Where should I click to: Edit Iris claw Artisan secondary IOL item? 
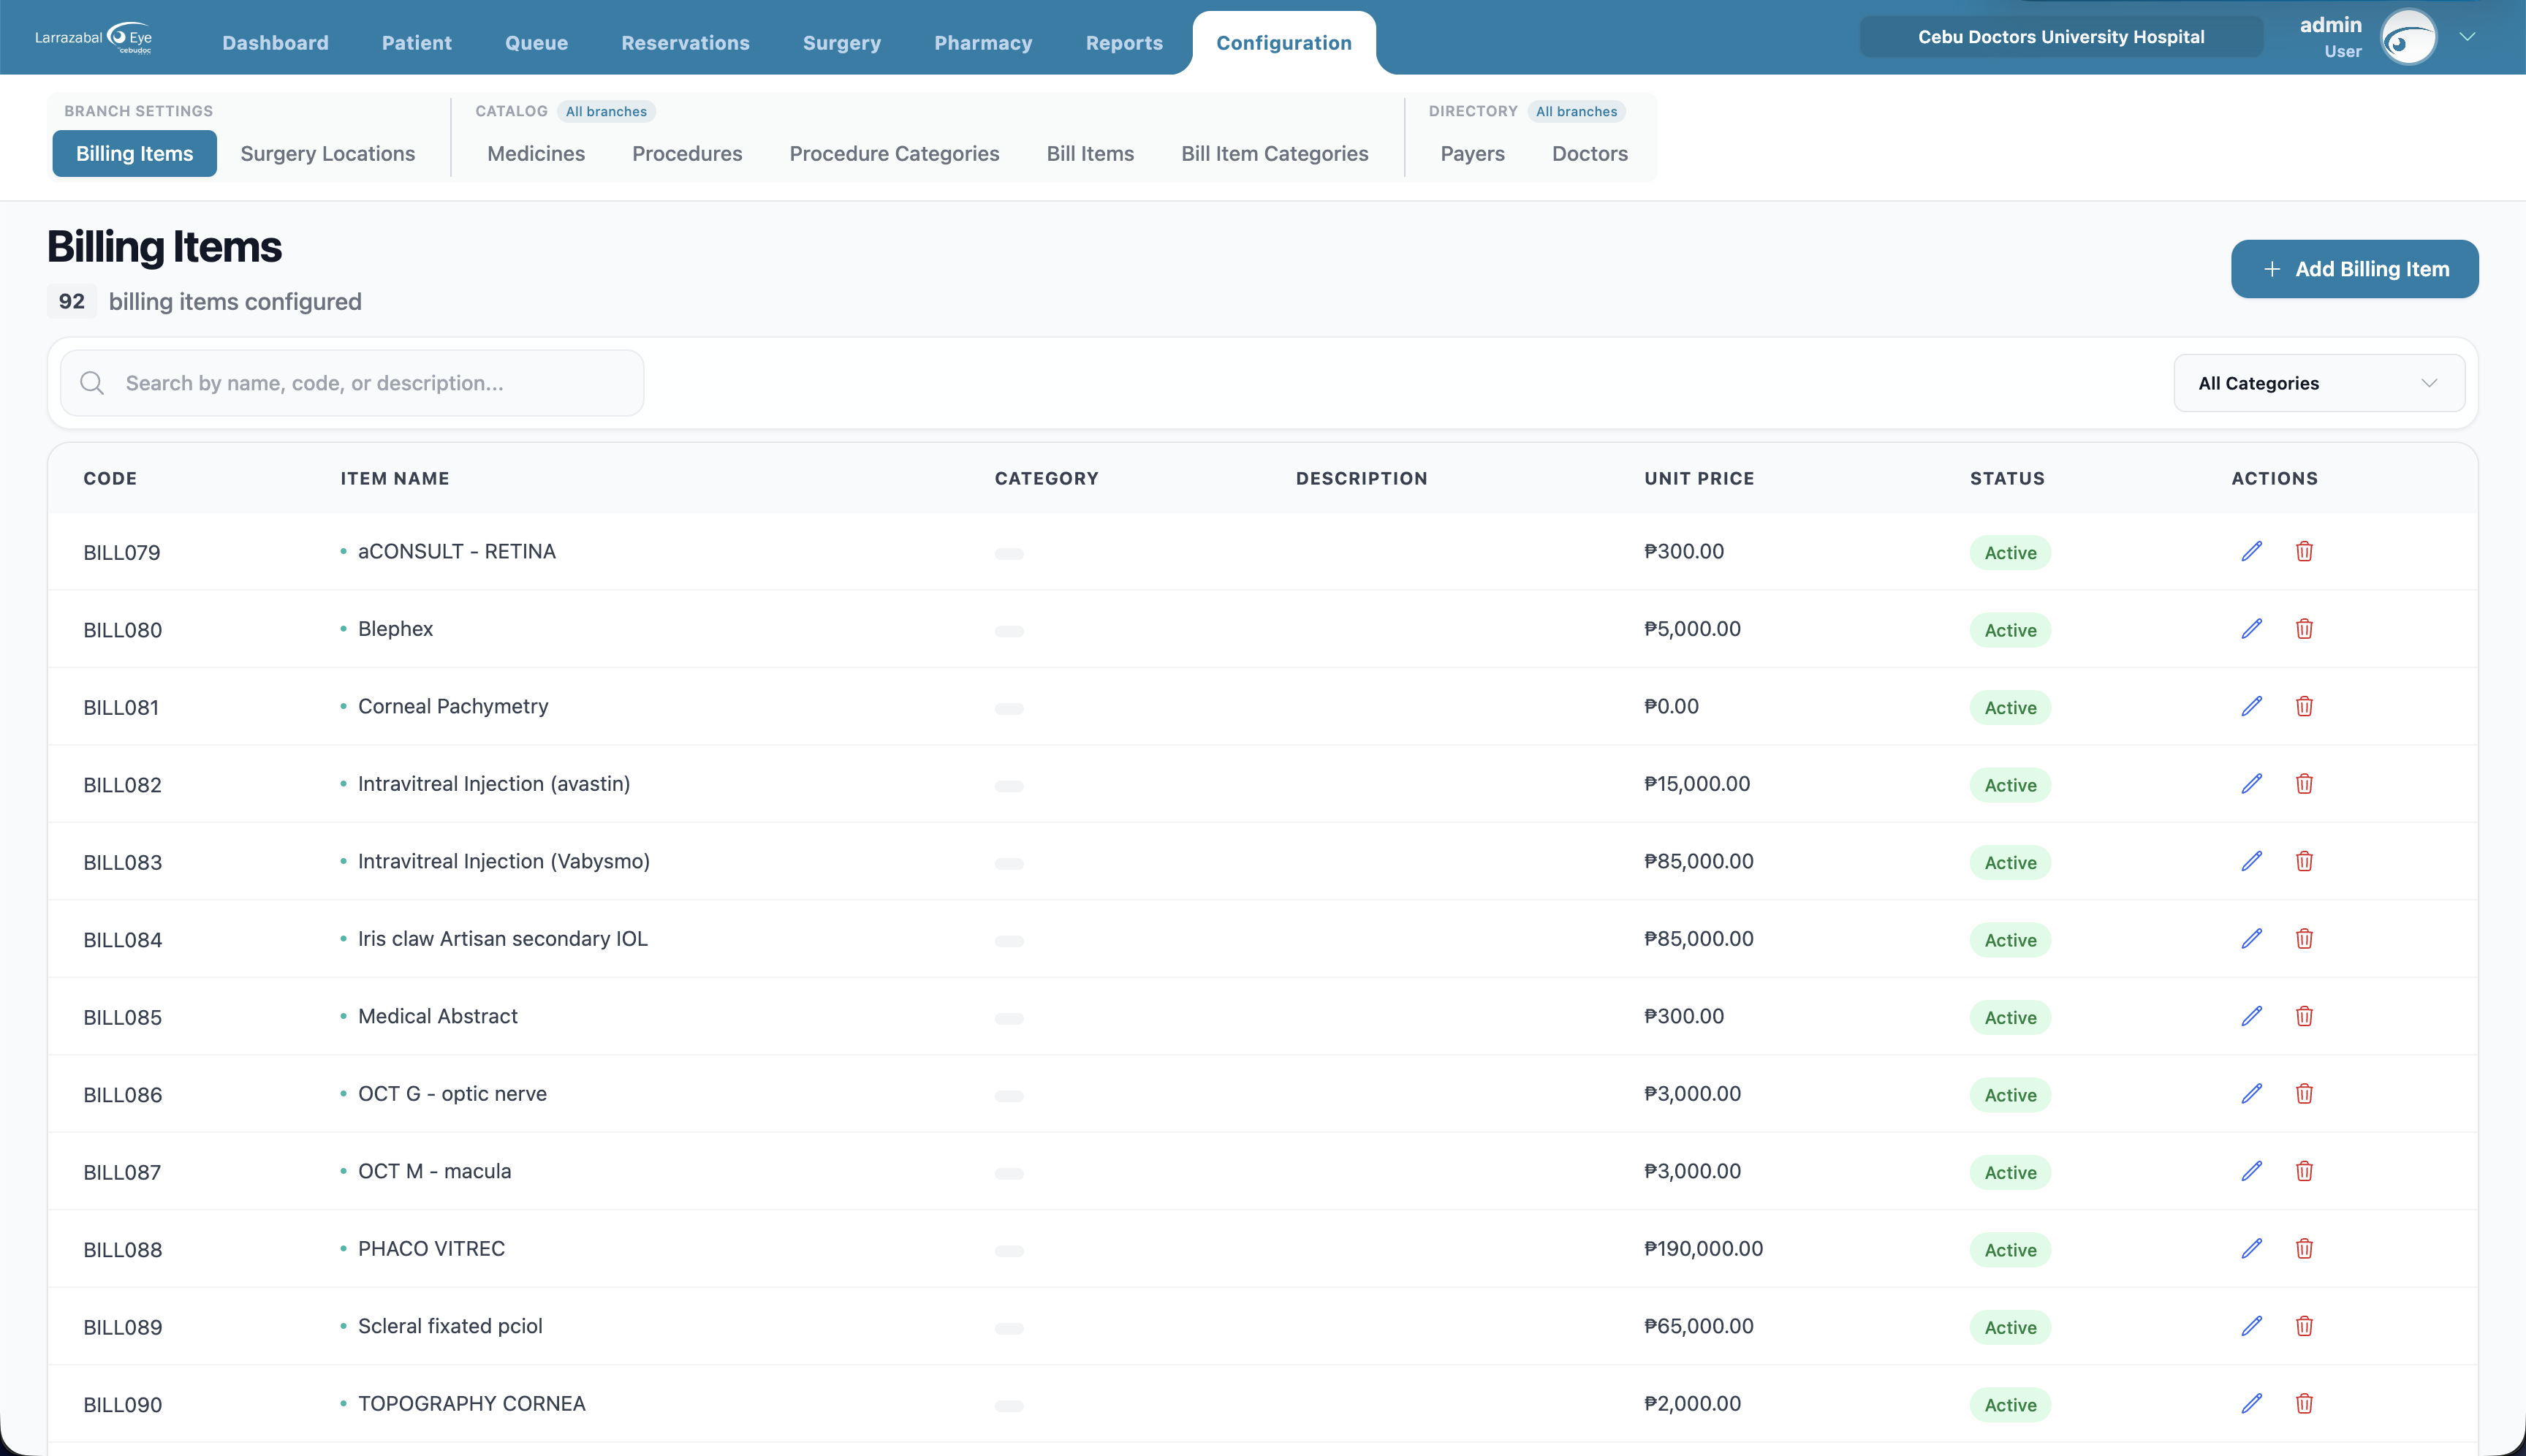click(x=2251, y=939)
